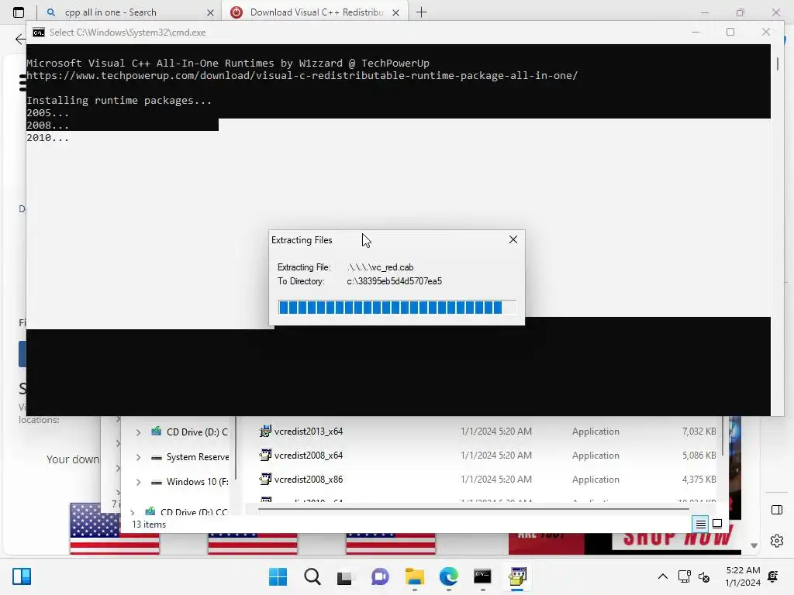Select the vcredist2008_x86 file
This screenshot has height=595, width=794.
pos(309,479)
